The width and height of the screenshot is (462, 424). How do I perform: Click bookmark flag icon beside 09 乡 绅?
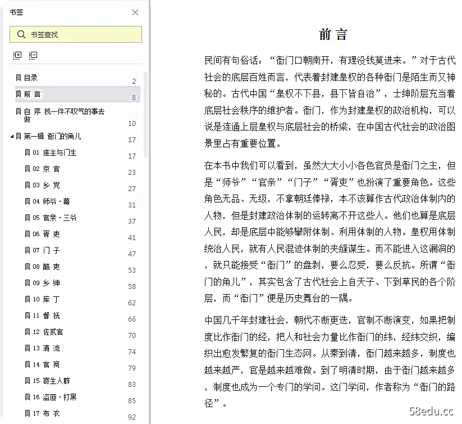point(28,283)
